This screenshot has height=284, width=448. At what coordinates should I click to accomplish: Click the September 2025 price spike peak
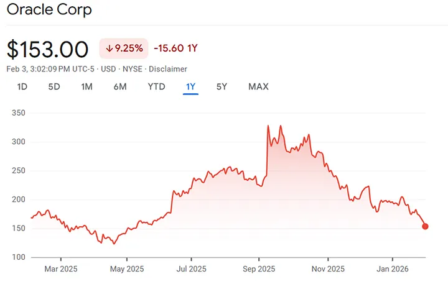pyautogui.click(x=268, y=126)
